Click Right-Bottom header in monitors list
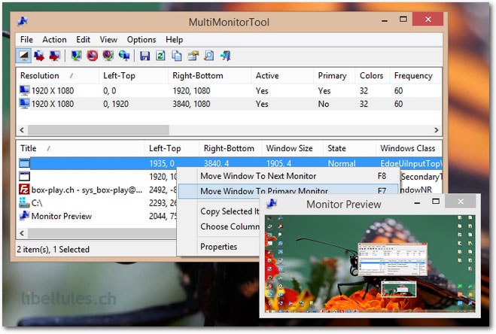 [209, 75]
